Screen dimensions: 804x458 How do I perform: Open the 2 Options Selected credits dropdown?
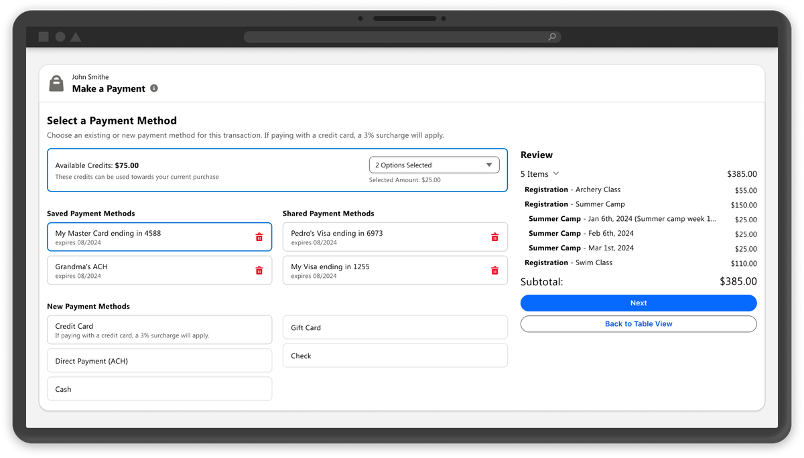434,165
